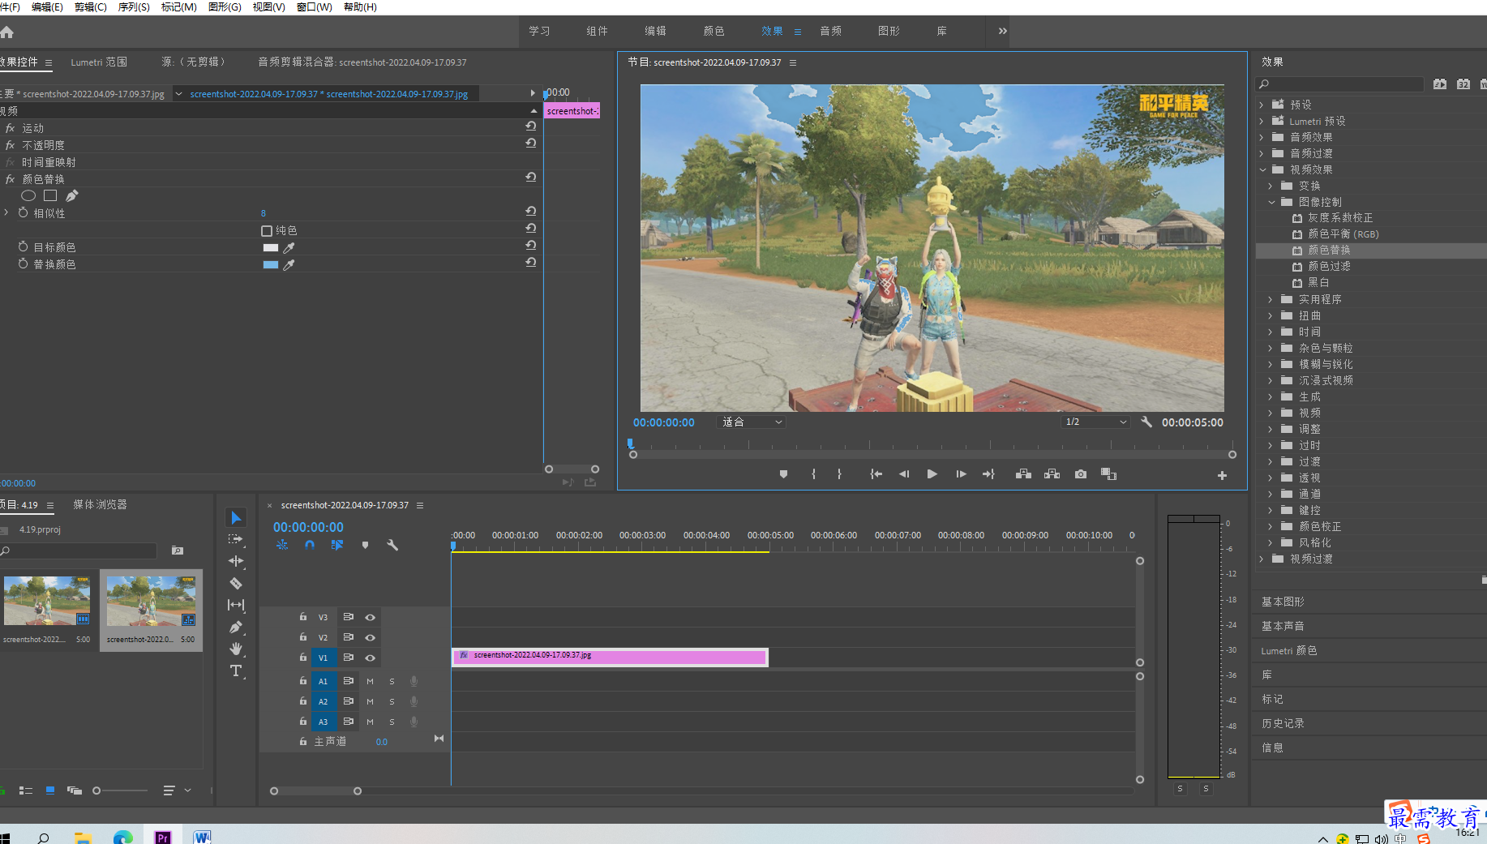Expand the 相似性 property
This screenshot has width=1487, height=844.
(6, 212)
